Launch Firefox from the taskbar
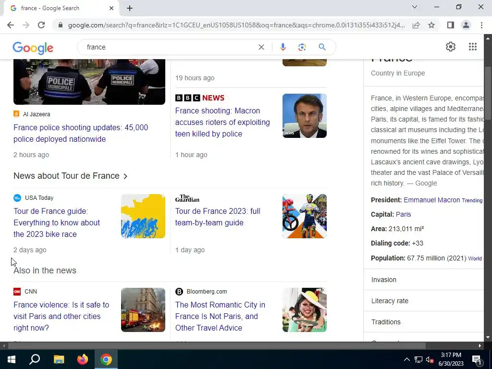Viewport: 492px width, 369px height. [83, 359]
